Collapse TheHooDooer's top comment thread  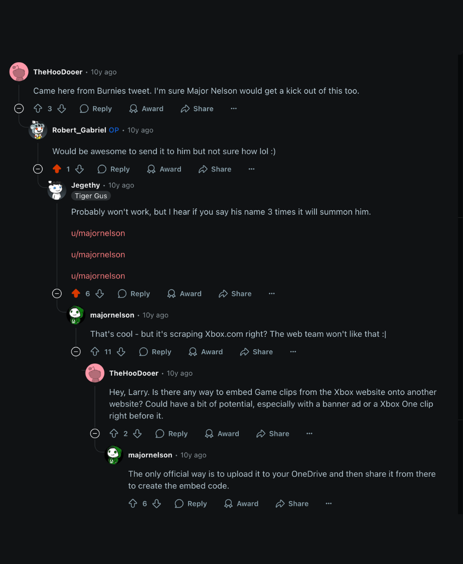point(19,109)
